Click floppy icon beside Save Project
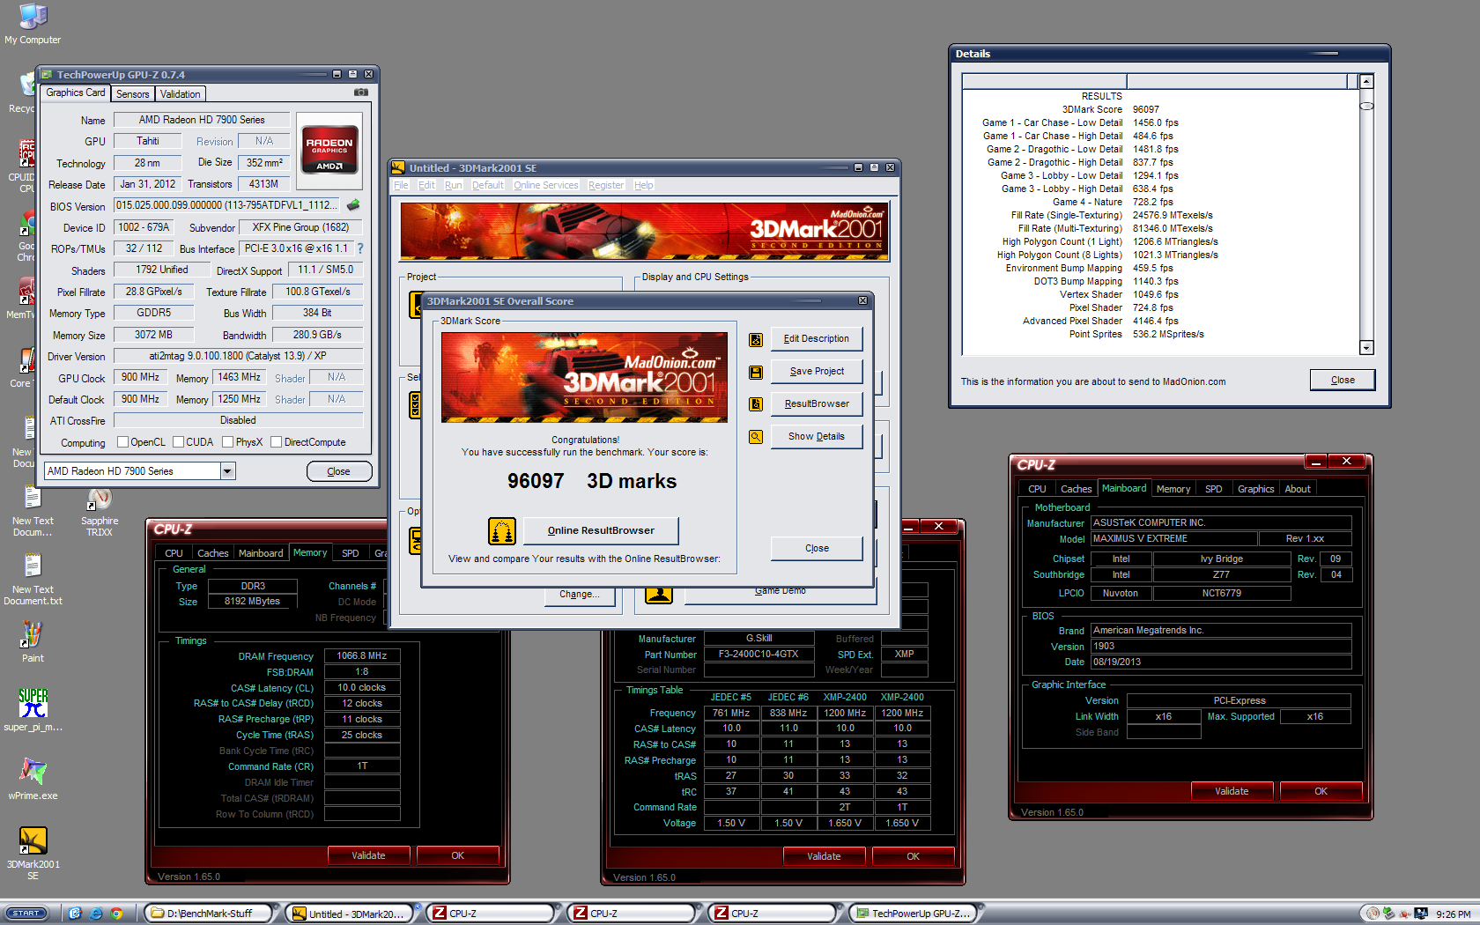Screen dimensions: 1480x925 click(756, 372)
